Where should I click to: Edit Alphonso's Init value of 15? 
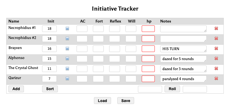[x=49, y=59]
